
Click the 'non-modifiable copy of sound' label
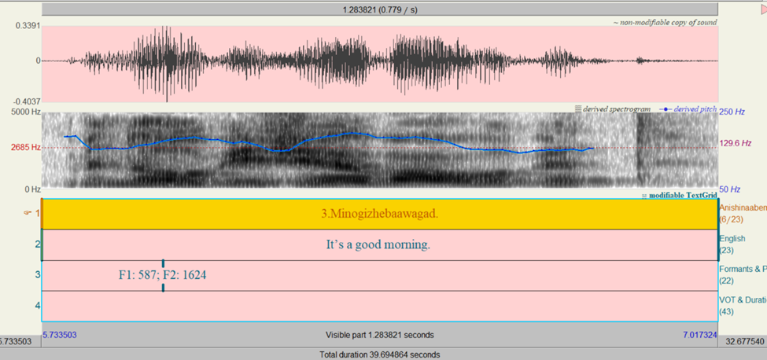665,22
